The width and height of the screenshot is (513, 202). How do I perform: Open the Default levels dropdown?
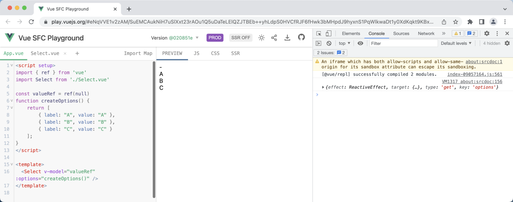(456, 43)
